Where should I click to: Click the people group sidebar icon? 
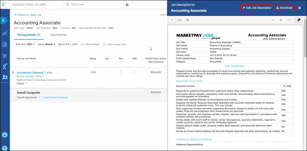tap(4, 77)
